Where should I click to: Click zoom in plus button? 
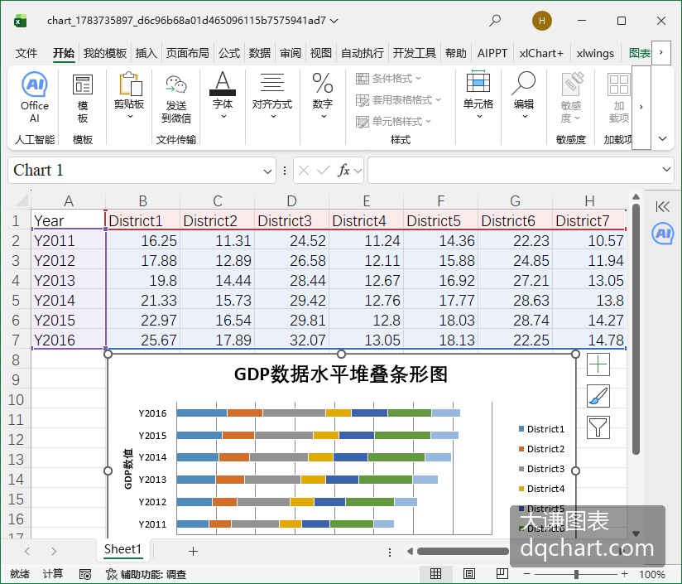click(625, 574)
